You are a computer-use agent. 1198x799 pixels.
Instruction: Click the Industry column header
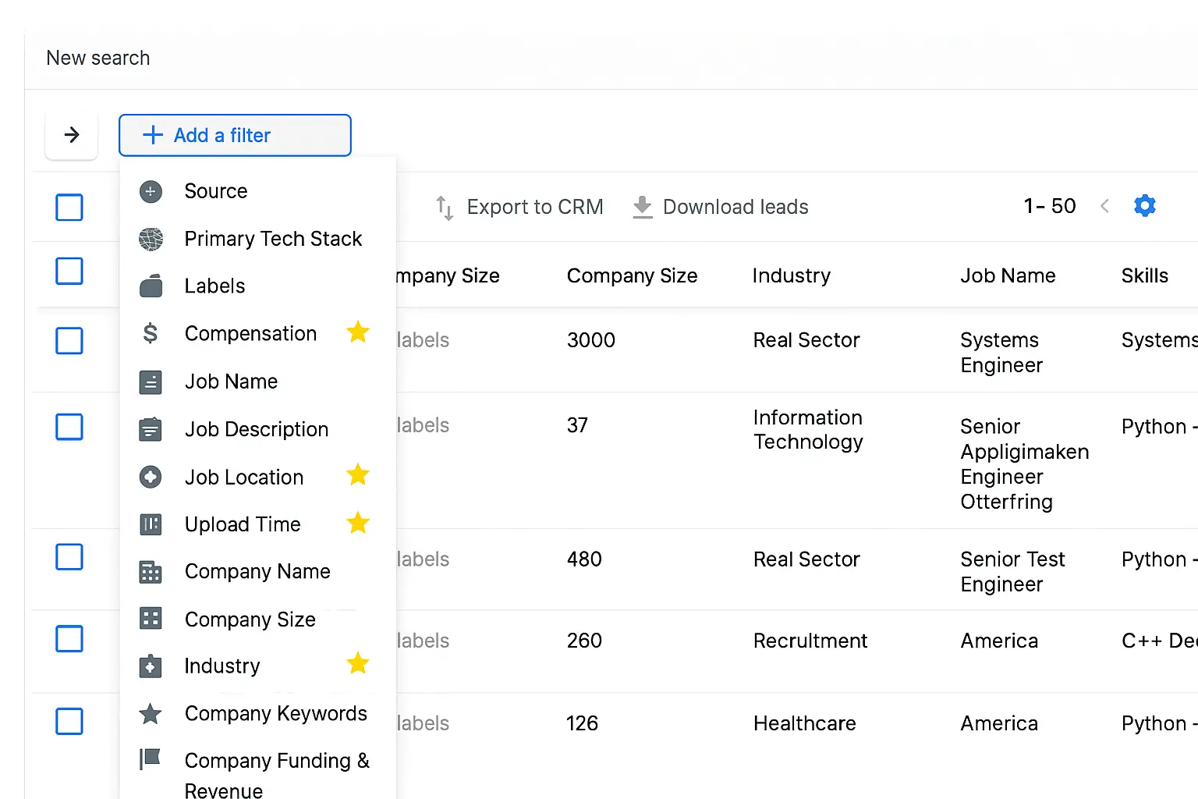click(x=791, y=276)
